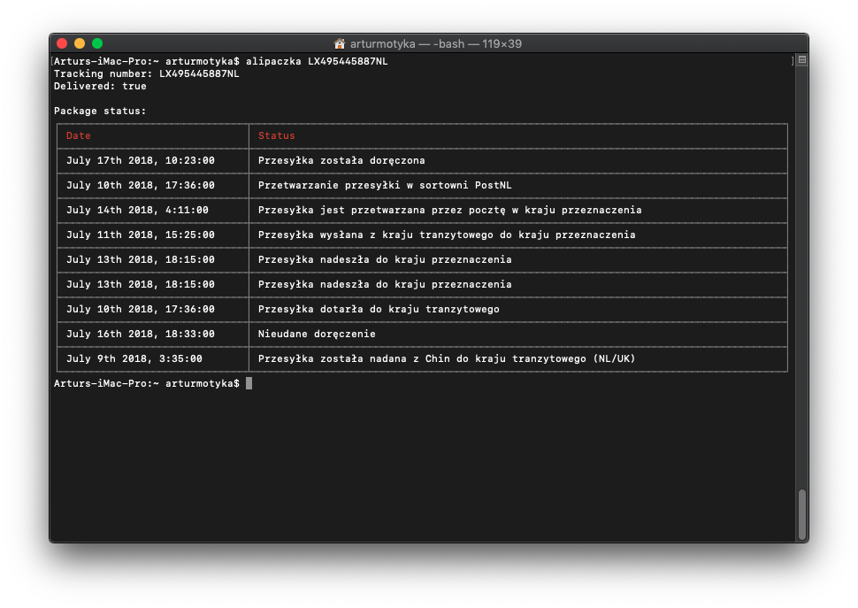Screen dimensions: 858x608
Task: Click status 'Przetwarzanie przesyłki w sortowni PostNL'
Action: (x=385, y=186)
